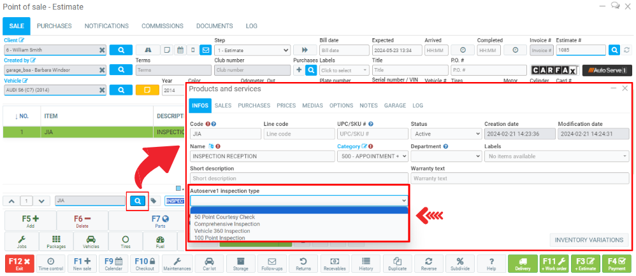Click the calendar icon in the client row
The image size is (636, 276).
point(180,50)
